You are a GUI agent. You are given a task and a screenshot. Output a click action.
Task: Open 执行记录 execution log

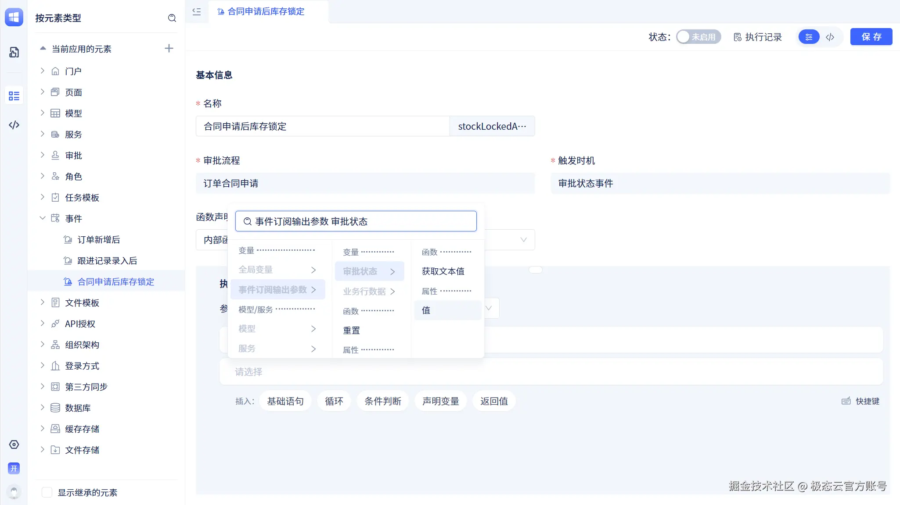[758, 37]
